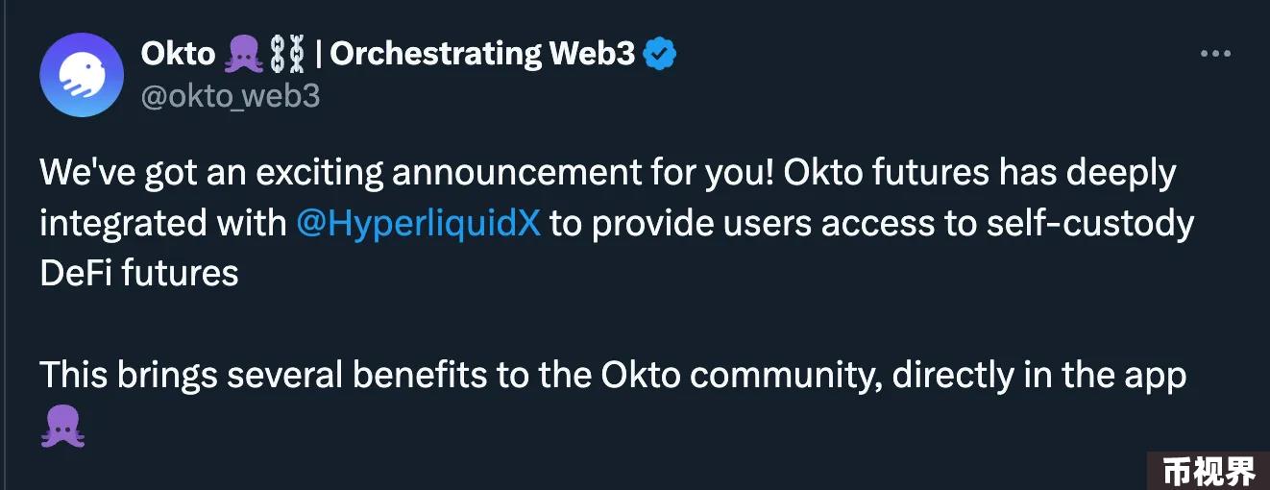Click the purple octopus emoji in display name
Viewport: 1270px width, 490px height.
244,54
